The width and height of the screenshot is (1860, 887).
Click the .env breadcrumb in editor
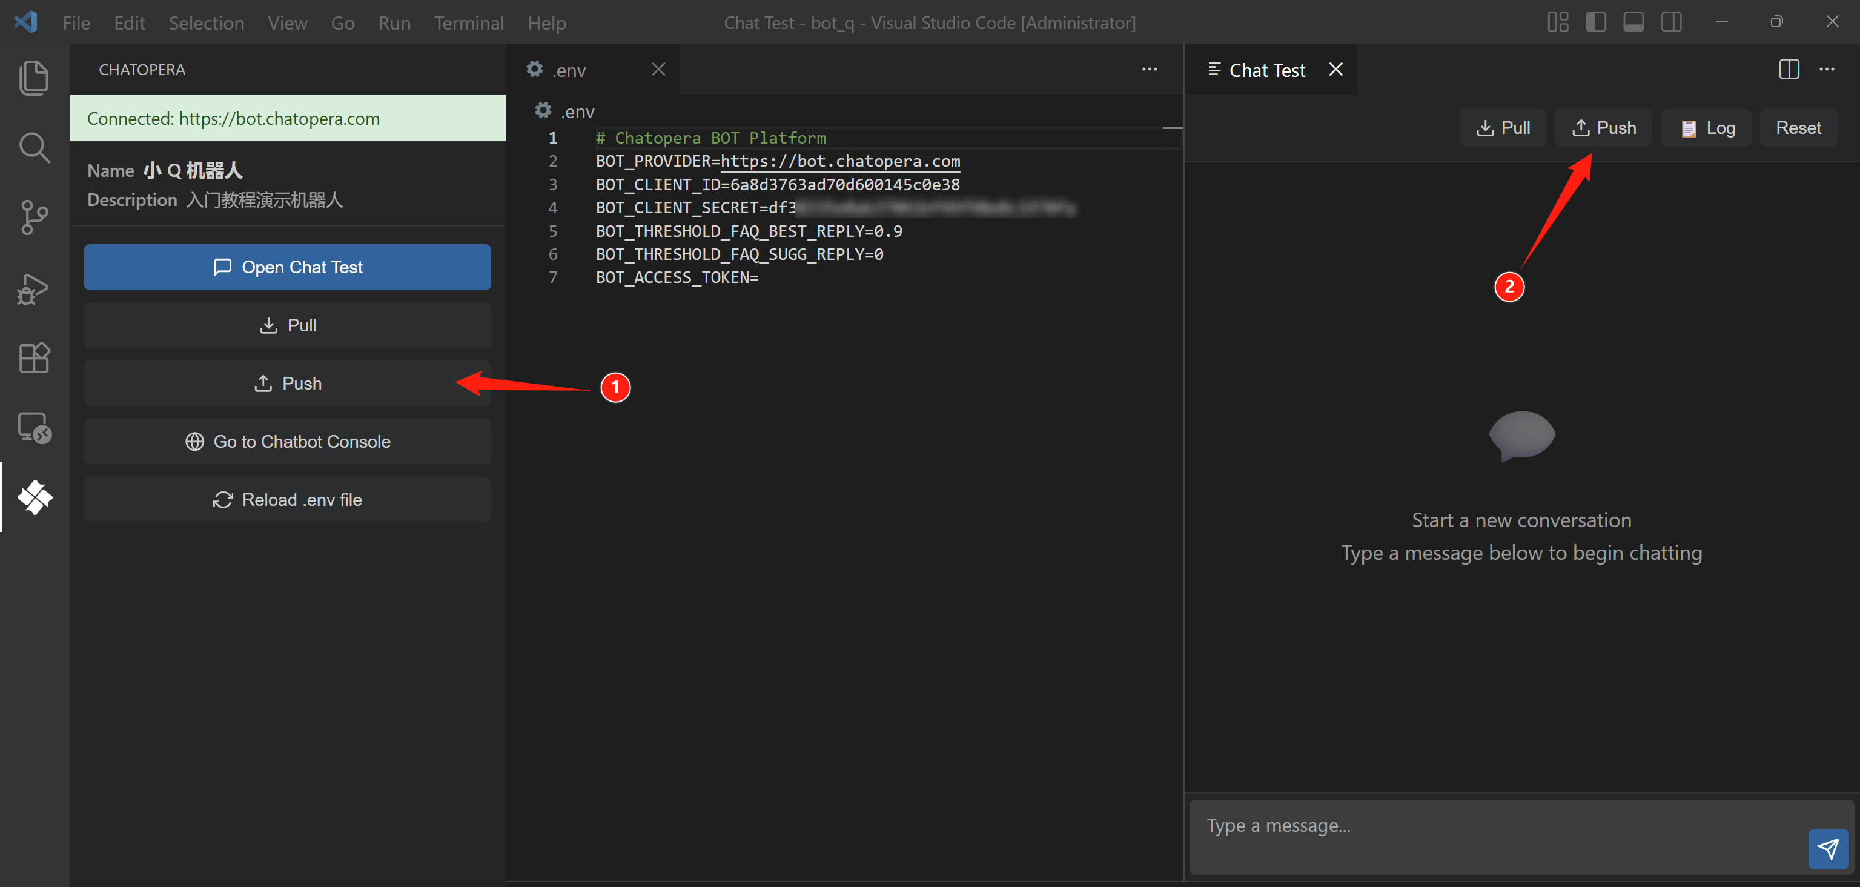[564, 112]
